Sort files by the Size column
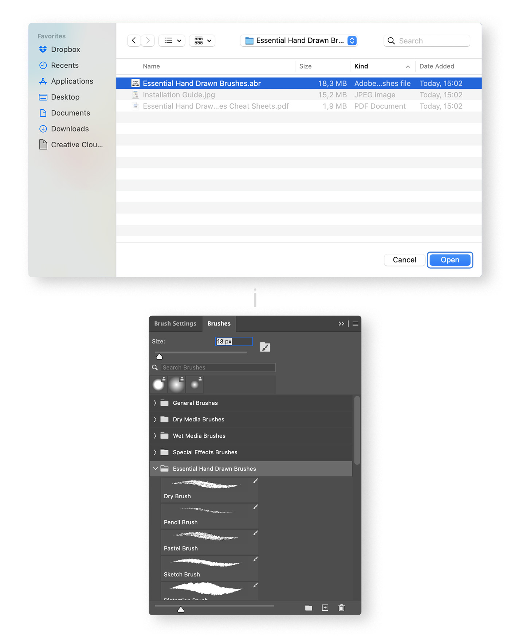This screenshot has height=638, width=510. (x=305, y=66)
